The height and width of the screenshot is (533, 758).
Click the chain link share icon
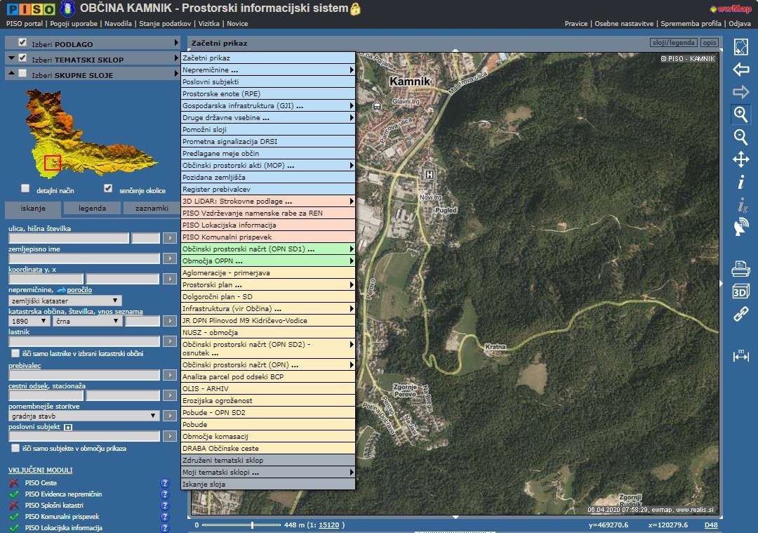click(x=740, y=314)
